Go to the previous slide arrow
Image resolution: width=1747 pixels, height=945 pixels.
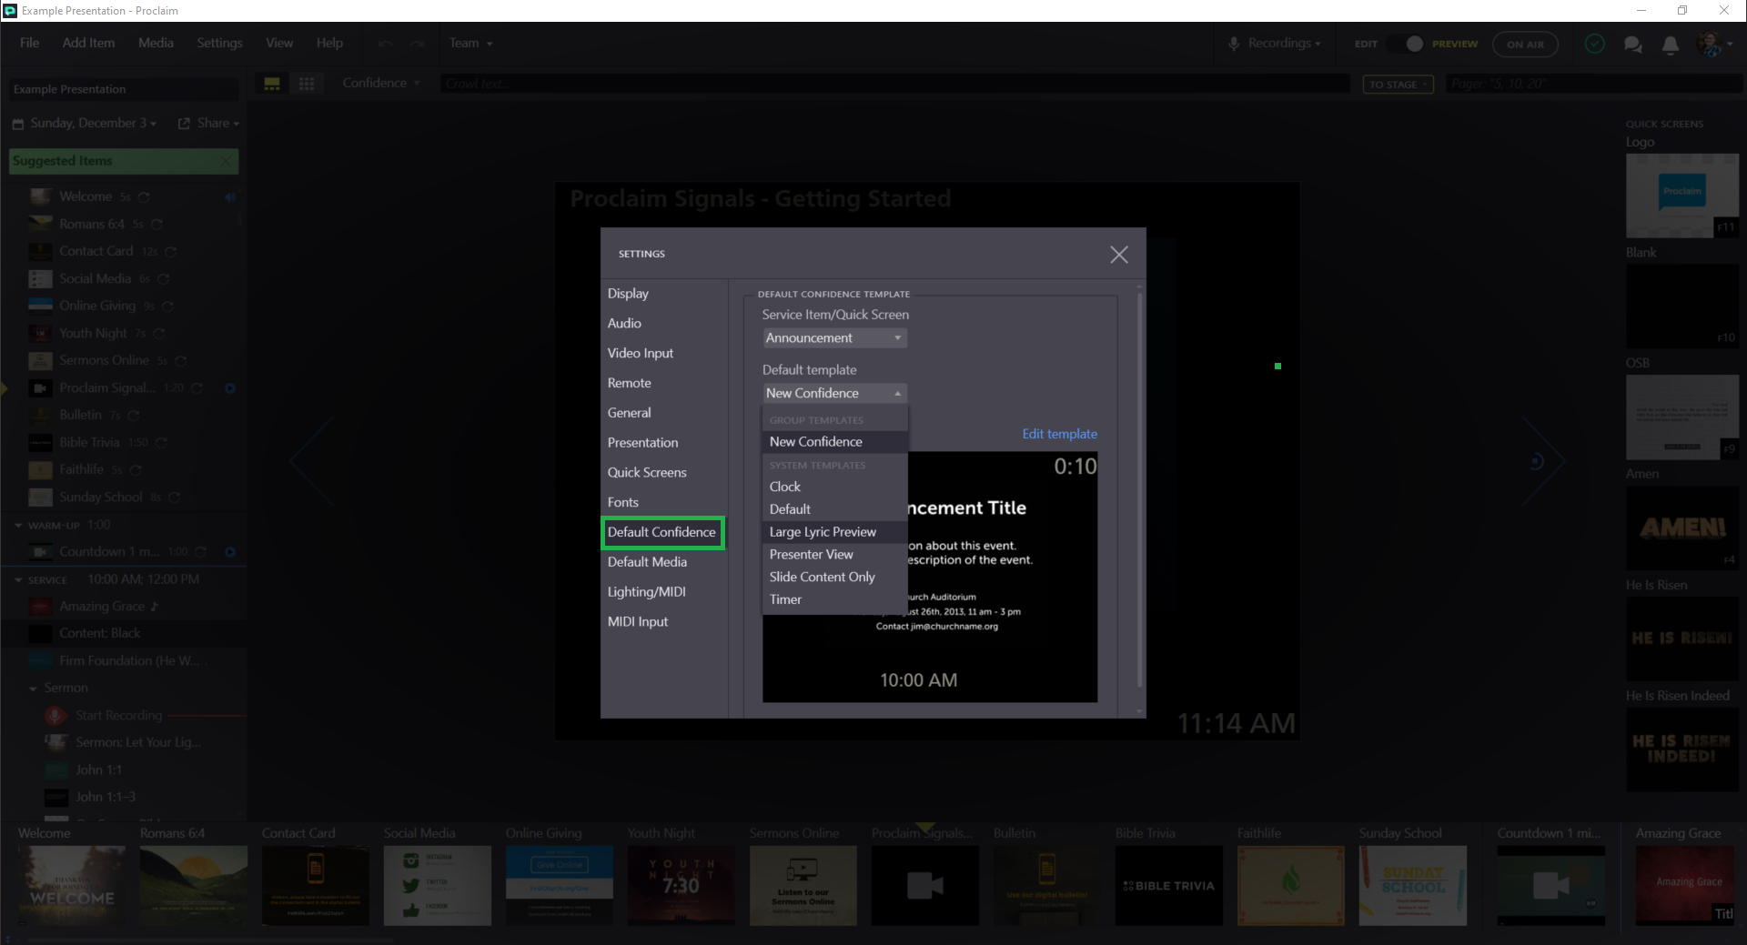312,461
